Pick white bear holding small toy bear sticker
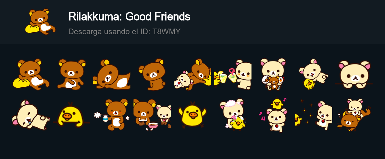 click(273, 75)
